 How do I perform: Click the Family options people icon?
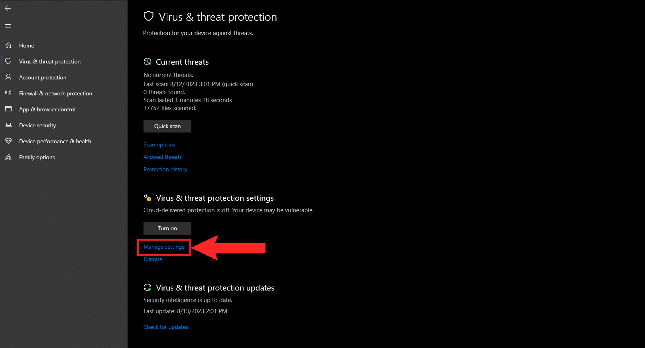8,157
